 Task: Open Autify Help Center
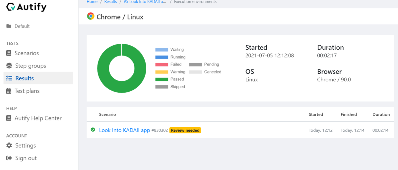(x=38, y=118)
